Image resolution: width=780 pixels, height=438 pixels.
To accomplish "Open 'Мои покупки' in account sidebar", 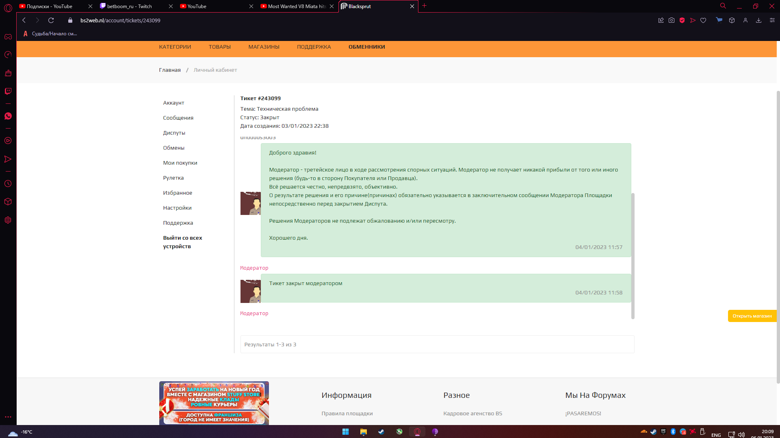I will point(180,163).
